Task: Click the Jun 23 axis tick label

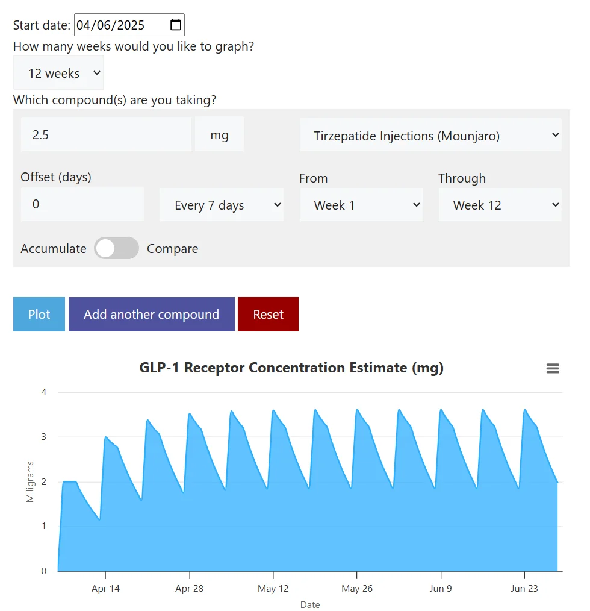Action: point(524,588)
